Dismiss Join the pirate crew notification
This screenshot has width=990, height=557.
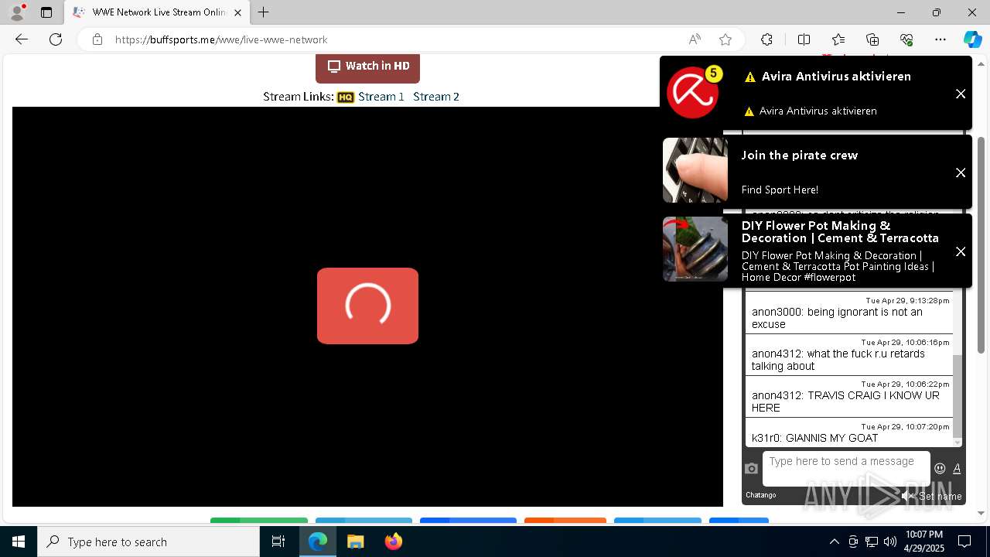(x=961, y=173)
